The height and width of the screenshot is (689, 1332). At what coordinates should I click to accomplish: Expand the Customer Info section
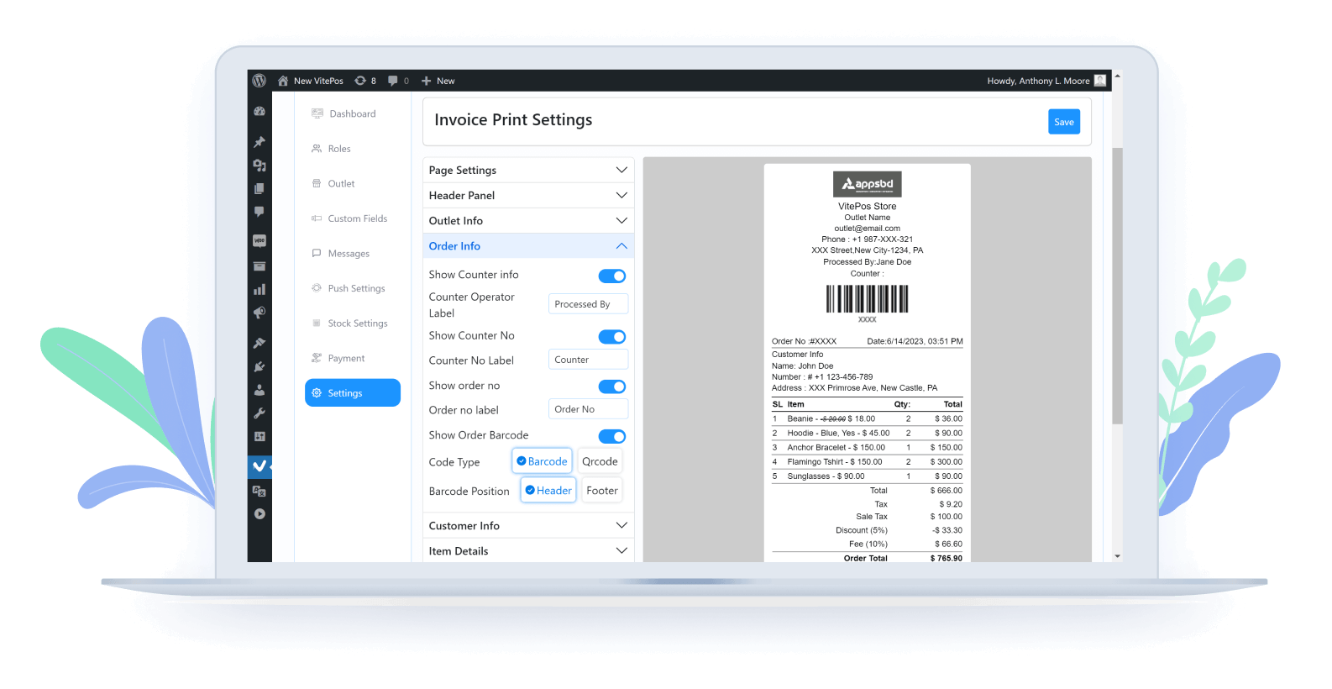528,525
